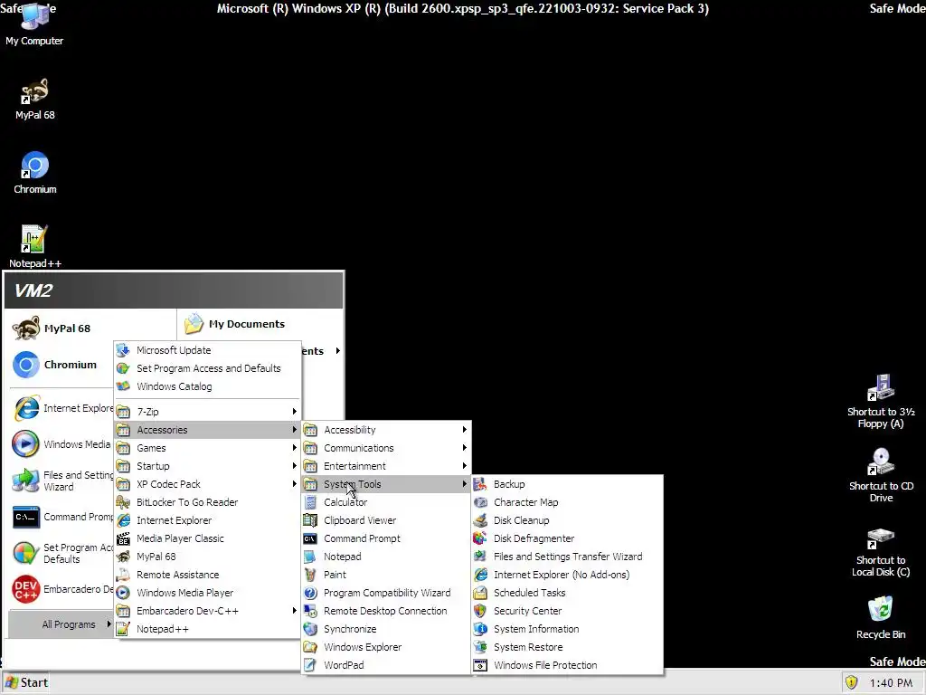Image resolution: width=926 pixels, height=695 pixels.
Task: Click the Calculator icon in Accessories
Action: pyautogui.click(x=310, y=502)
